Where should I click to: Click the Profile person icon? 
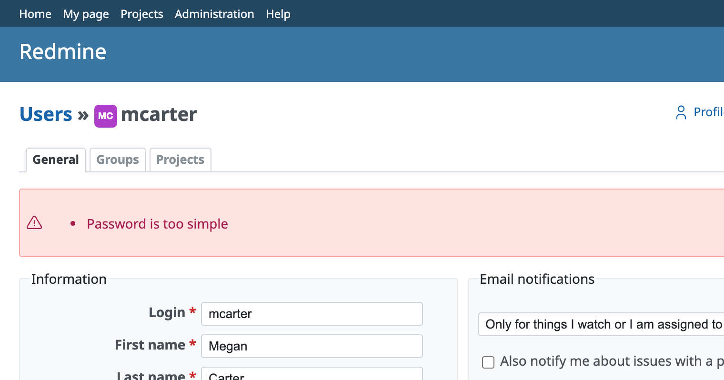[681, 112]
